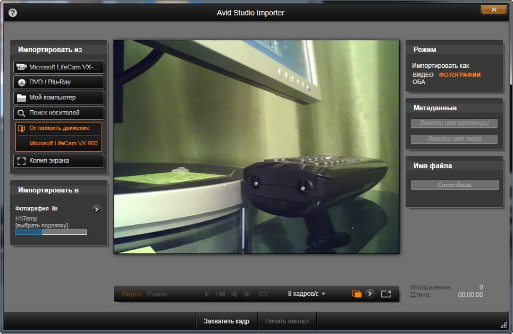
Task: Set import mode to ВИДЕО
Action: point(423,75)
